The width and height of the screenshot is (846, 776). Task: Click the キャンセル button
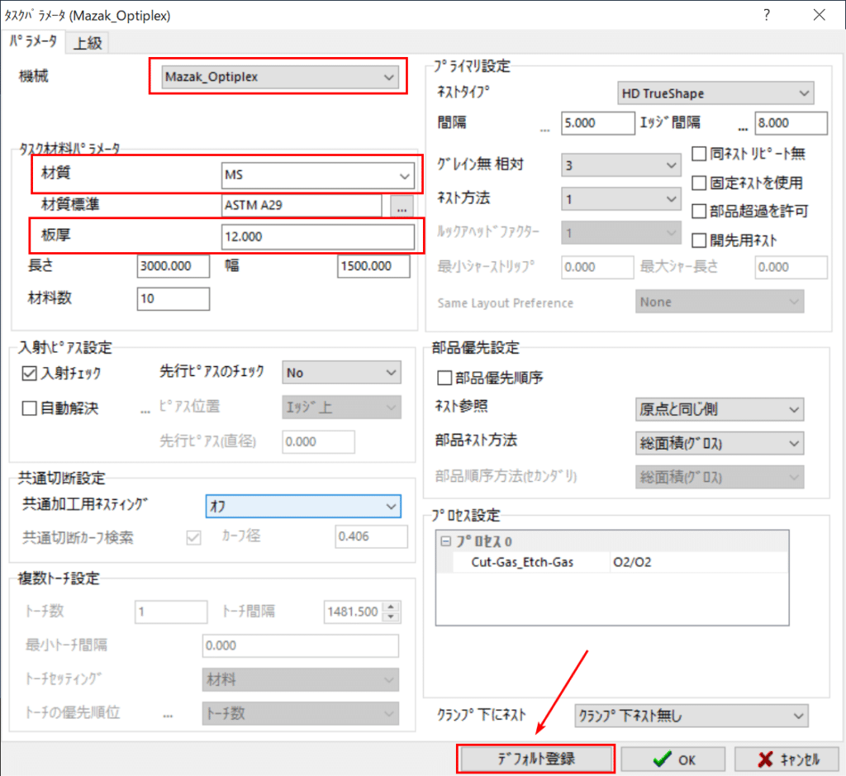point(787,759)
